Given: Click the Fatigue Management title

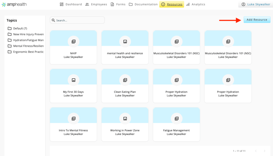Looking at the screenshot, I should (x=176, y=130).
